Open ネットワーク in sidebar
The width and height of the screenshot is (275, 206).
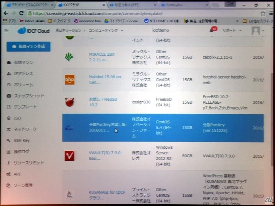pos(25,129)
